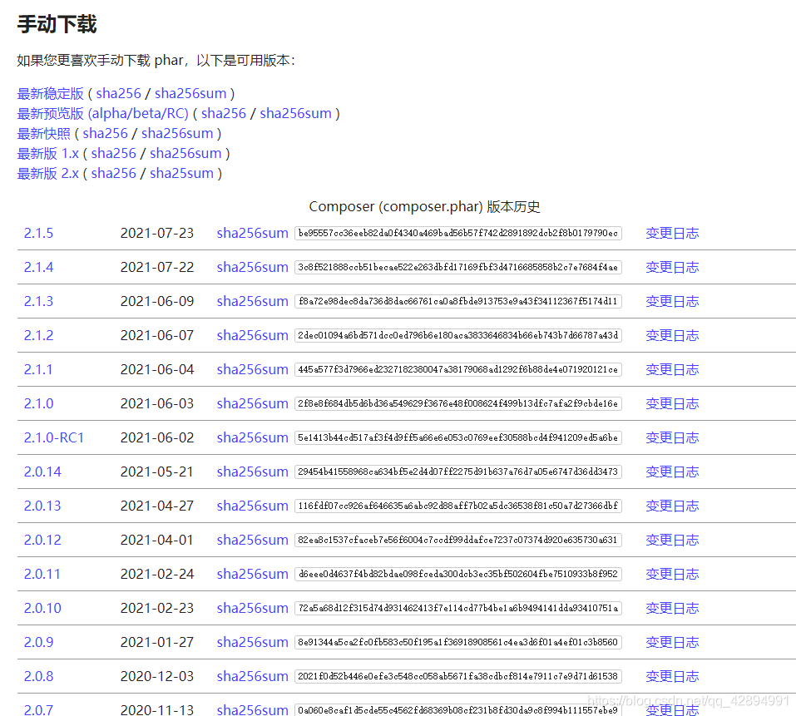Open the 最新快照 download link
This screenshot has height=716, width=796.
(43, 133)
